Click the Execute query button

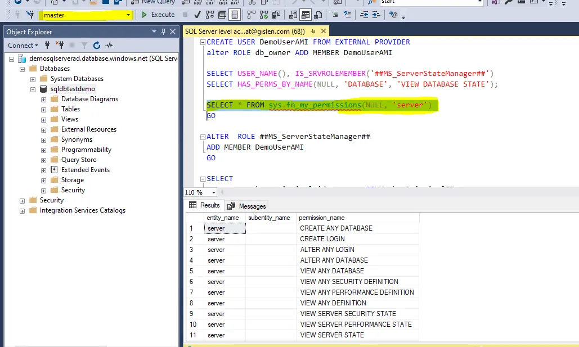pos(158,15)
